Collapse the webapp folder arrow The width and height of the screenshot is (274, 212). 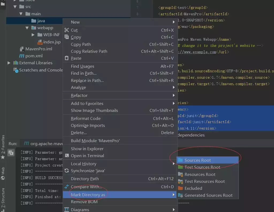27,28
